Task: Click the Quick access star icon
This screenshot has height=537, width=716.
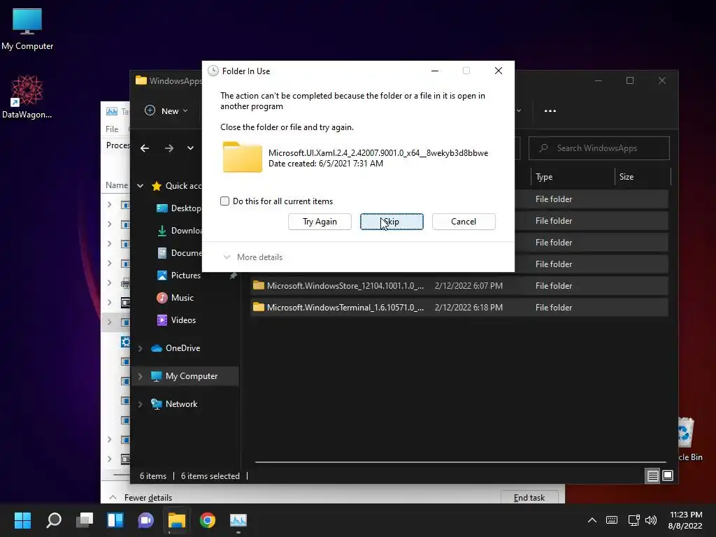Action: coord(156,186)
